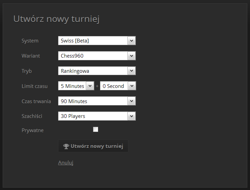250x190 pixels.
Task: Click the arrow icon of the Tryb dropdown
Action: 131,71
